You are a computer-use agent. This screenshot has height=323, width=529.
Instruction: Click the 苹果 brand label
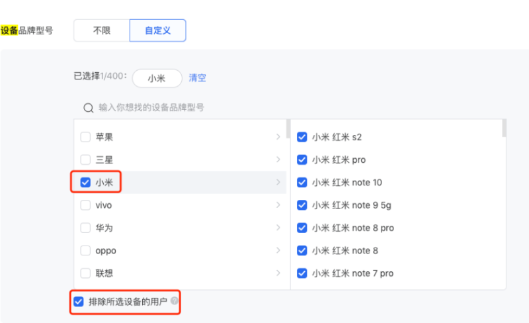click(x=104, y=137)
